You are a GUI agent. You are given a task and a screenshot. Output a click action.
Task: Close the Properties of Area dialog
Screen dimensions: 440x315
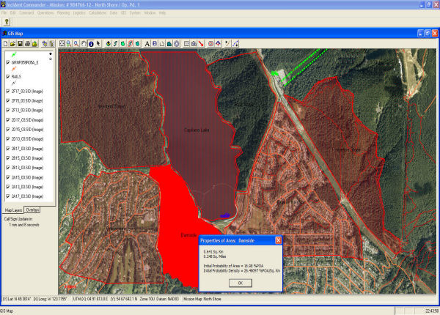tap(278, 240)
